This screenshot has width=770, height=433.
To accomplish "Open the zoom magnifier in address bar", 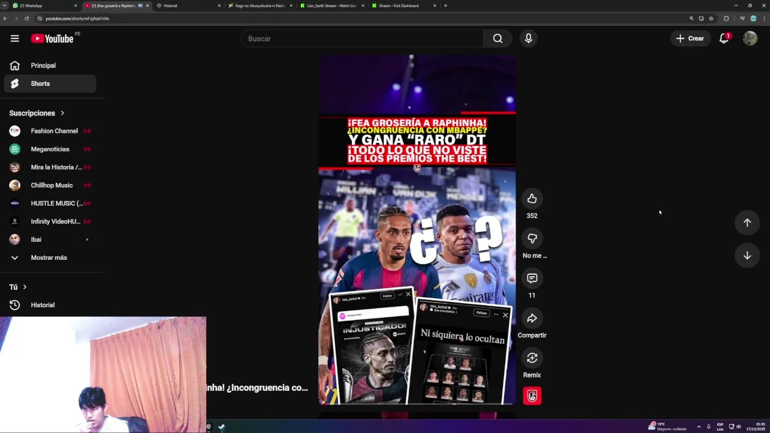I will click(691, 19).
